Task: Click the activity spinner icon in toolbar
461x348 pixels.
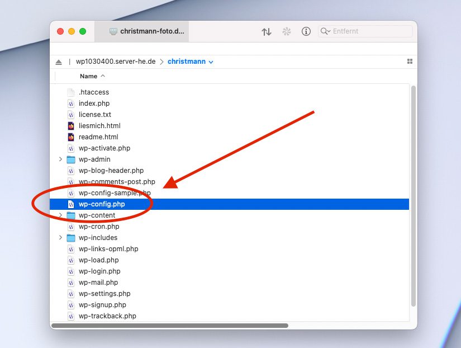Action: tap(287, 32)
